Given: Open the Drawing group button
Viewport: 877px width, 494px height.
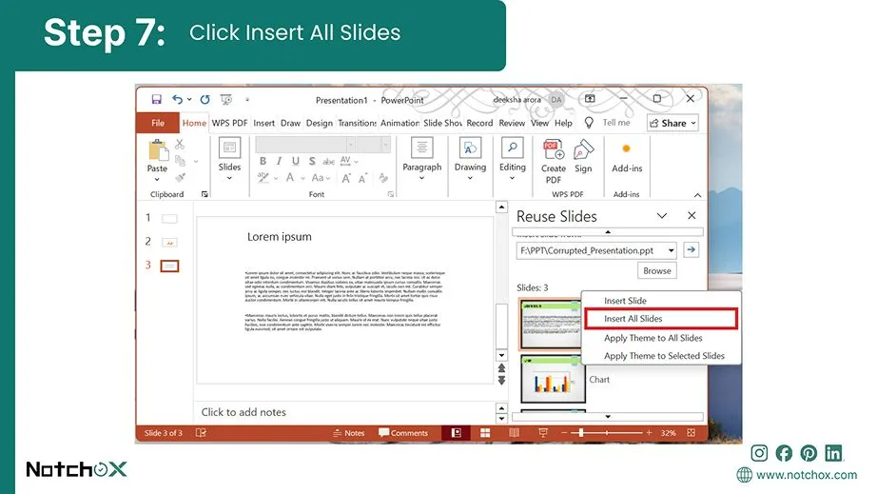Looking at the screenshot, I should [470, 159].
